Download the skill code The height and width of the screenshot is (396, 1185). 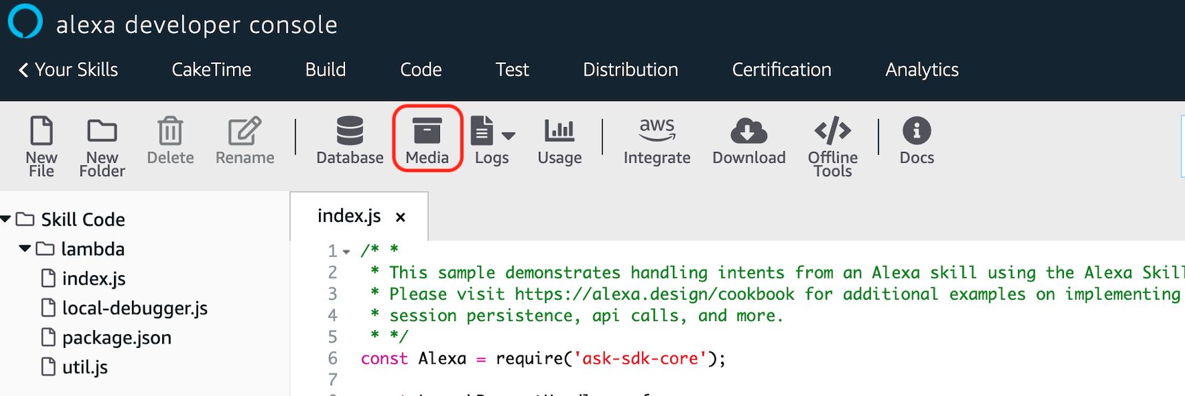pos(749,131)
